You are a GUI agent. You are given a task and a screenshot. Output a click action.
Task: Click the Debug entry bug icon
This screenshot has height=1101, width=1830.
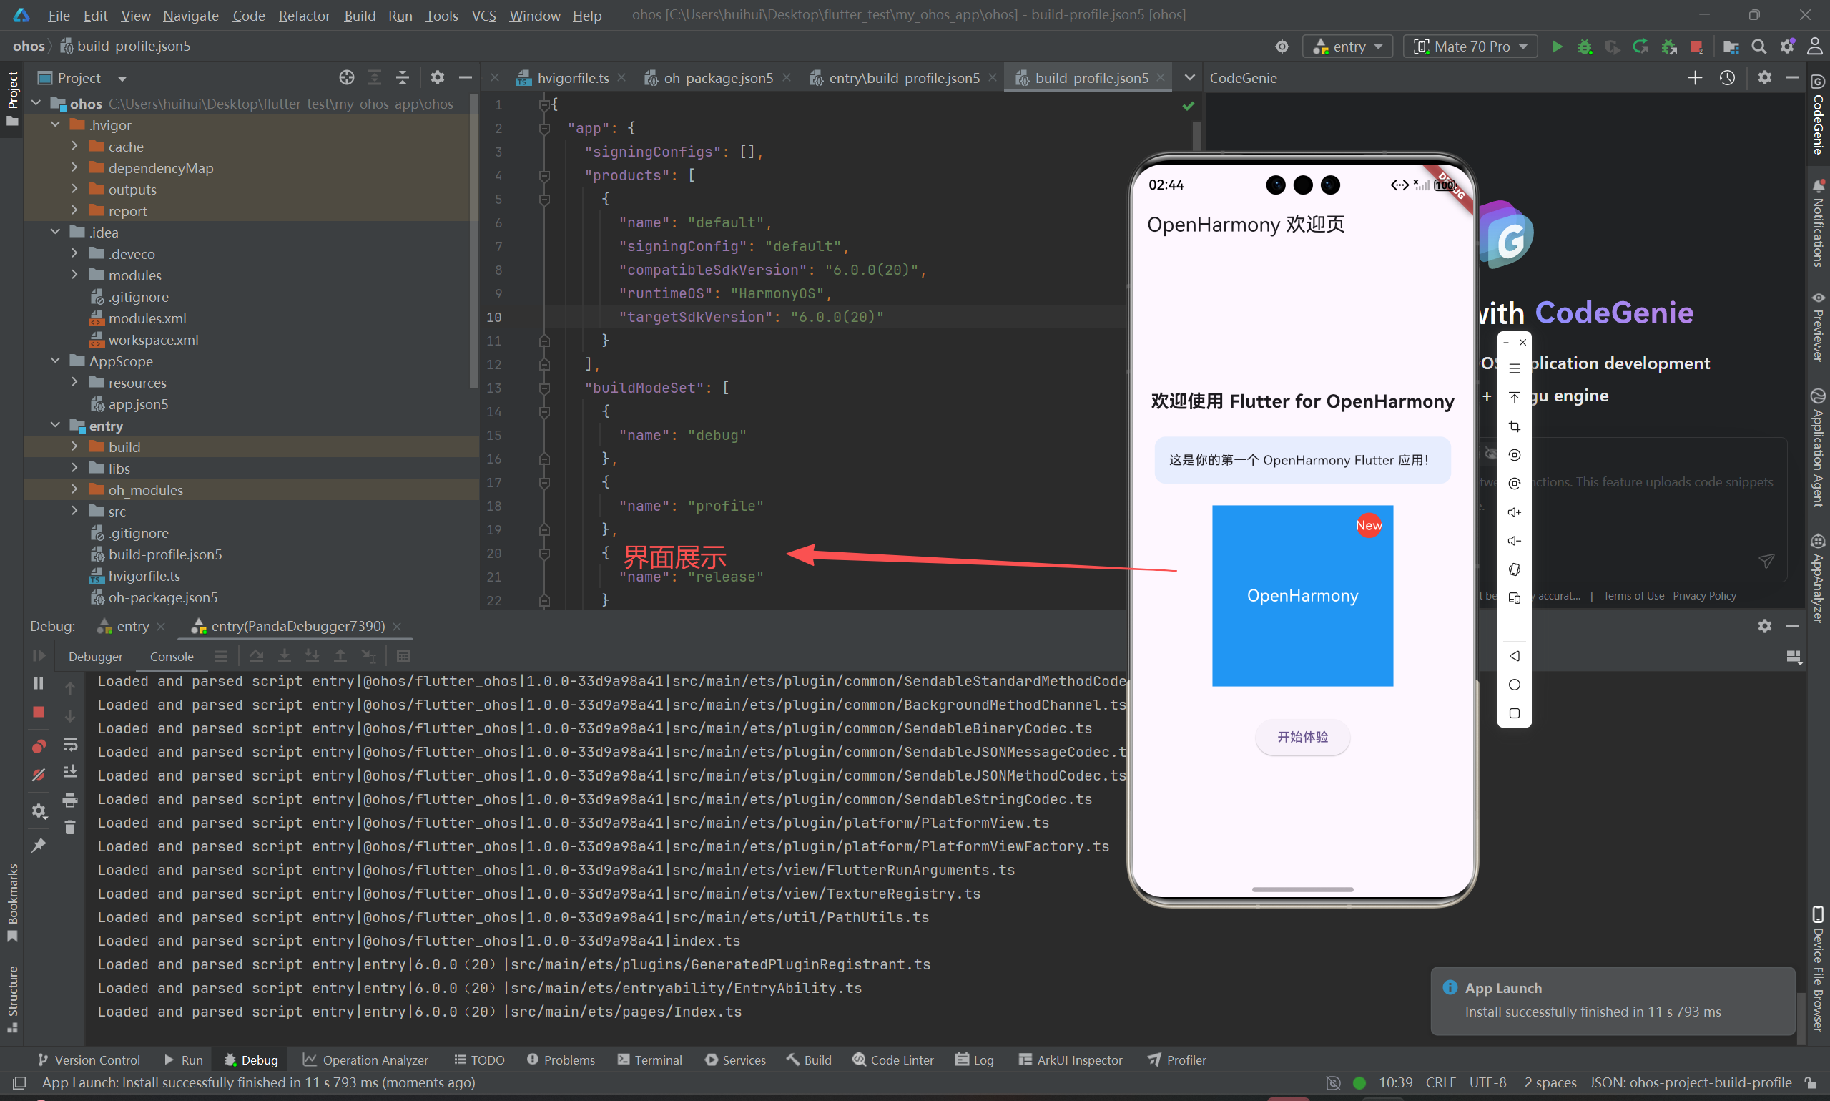pyautogui.click(x=1585, y=47)
